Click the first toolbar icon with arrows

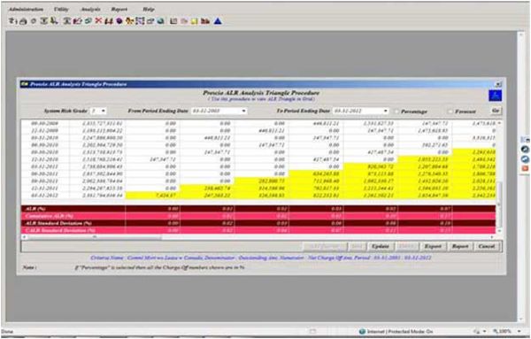click(x=13, y=21)
